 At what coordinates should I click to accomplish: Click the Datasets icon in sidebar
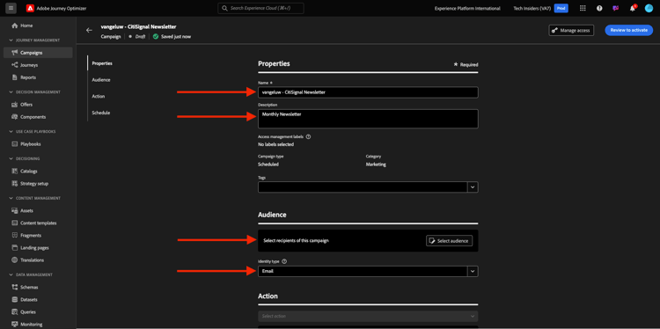(x=15, y=300)
